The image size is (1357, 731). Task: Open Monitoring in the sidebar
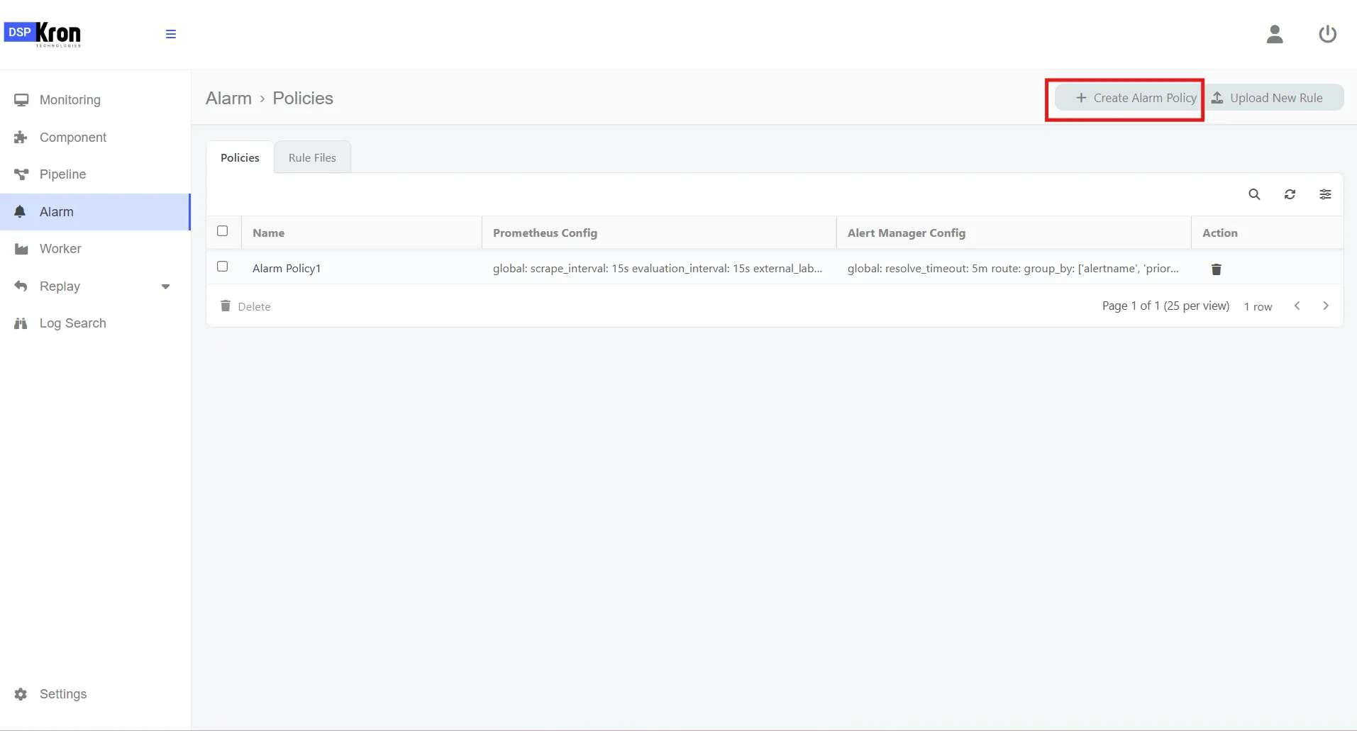tap(95, 100)
